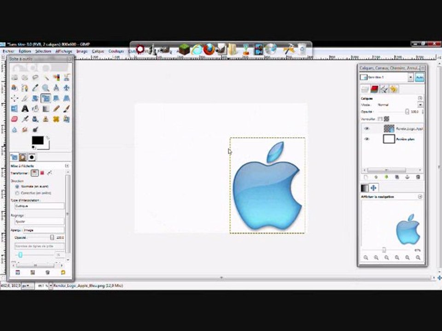Toggle transform selection mode button

(x=42, y=173)
